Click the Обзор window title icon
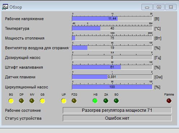Viewport: 179px width, 133px height. pos(5,7)
